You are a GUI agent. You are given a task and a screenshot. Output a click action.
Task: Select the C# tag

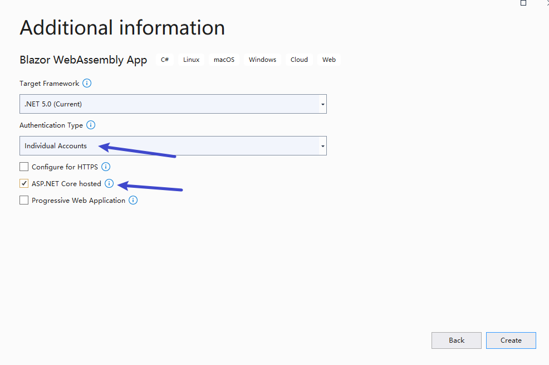pyautogui.click(x=165, y=59)
